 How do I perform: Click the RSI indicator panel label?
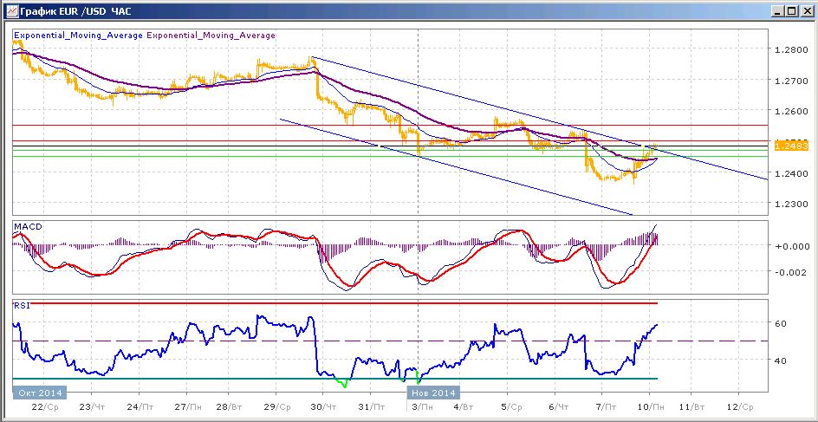pyautogui.click(x=22, y=306)
